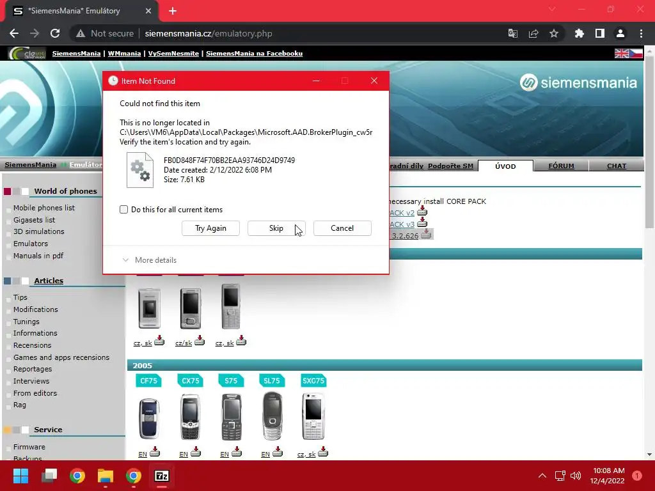Open 7-Zip from taskbar

(162, 476)
